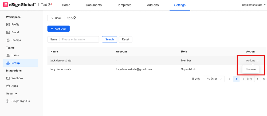This screenshot has height=116, width=267.
Task: Open the 10 条/页 page size dropdown
Action: (x=214, y=79)
